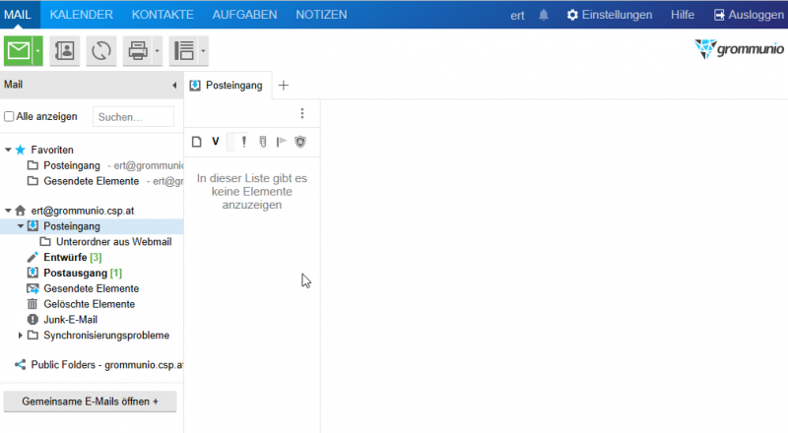Screen dimensions: 788x433
Task: Click the notification bell icon
Action: pos(545,15)
